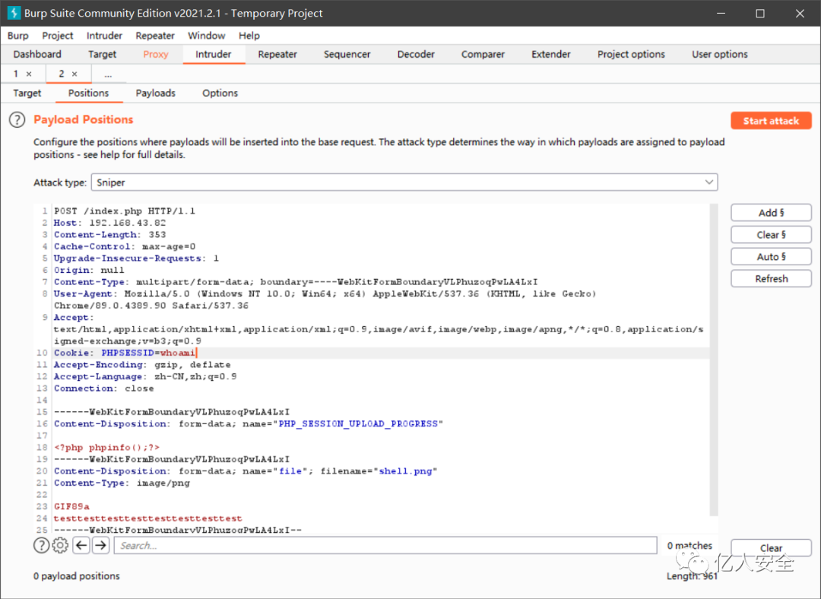
Task: Click the <?php phpinfo();?> payload line
Action: click(106, 448)
